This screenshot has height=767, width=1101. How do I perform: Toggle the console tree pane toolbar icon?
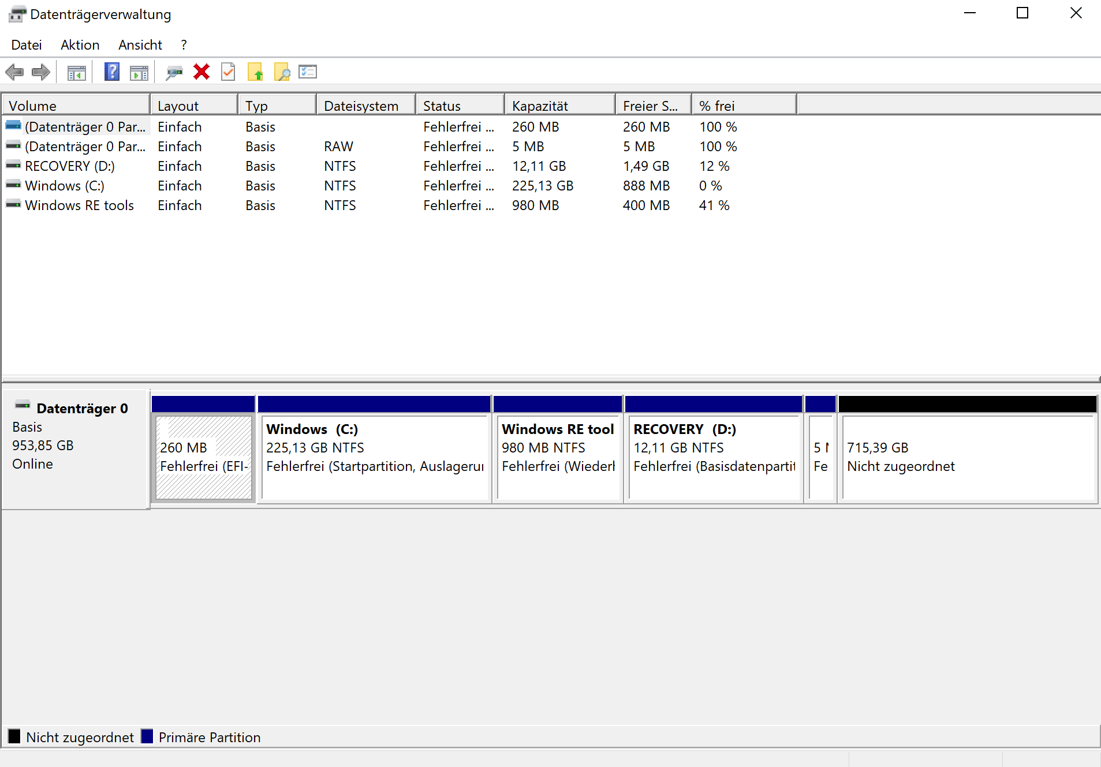pyautogui.click(x=76, y=73)
